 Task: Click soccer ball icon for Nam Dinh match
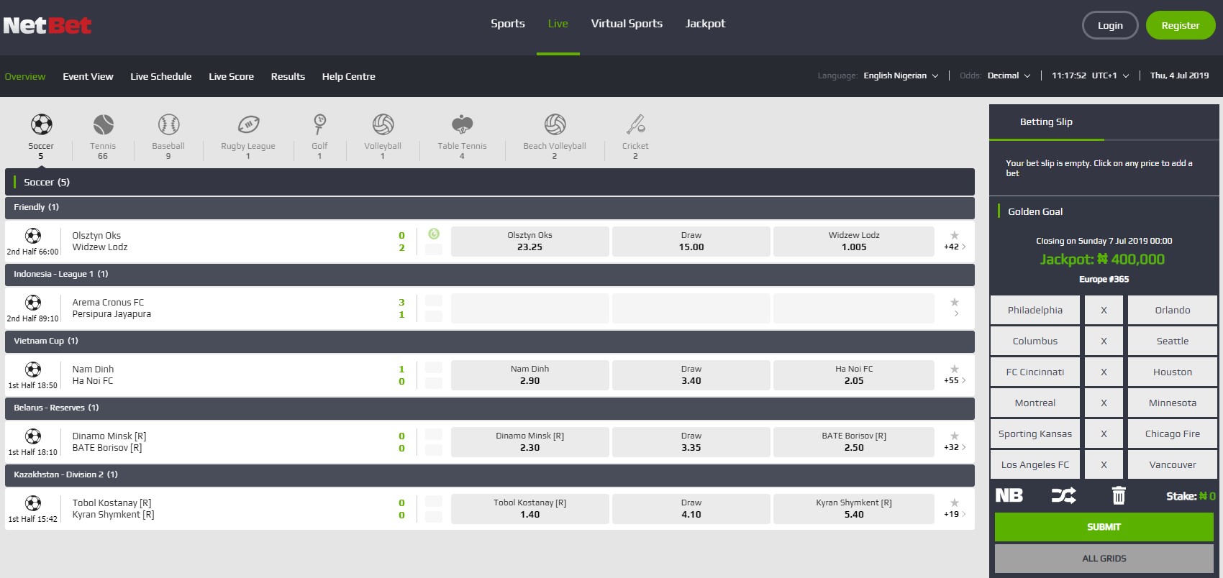point(33,370)
